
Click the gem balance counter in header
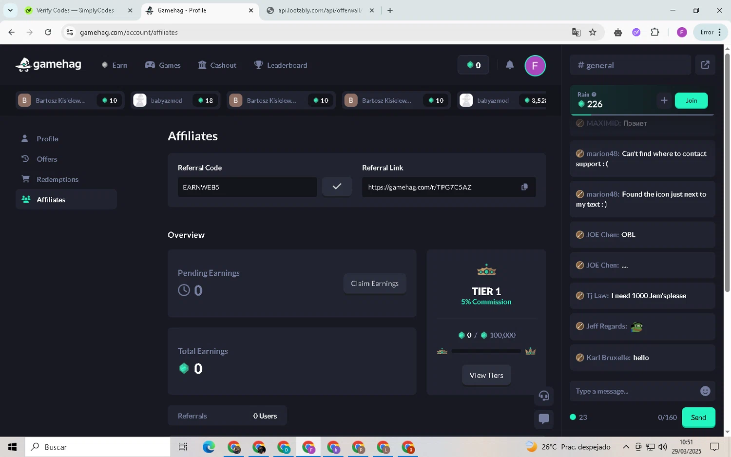(473, 65)
